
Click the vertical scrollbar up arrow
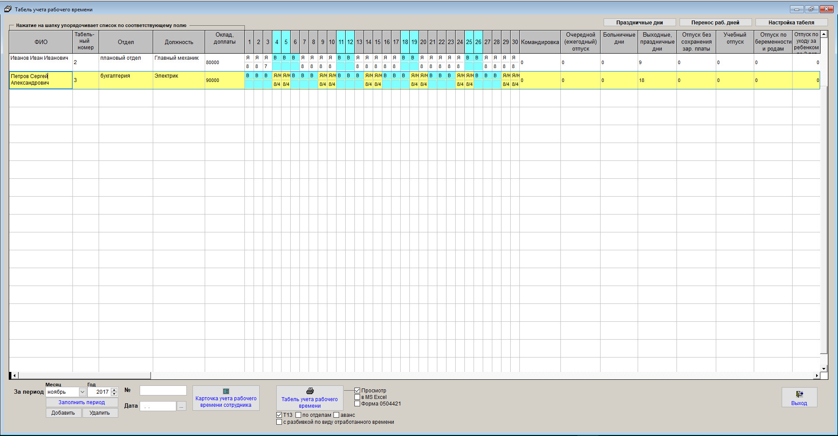click(x=824, y=34)
